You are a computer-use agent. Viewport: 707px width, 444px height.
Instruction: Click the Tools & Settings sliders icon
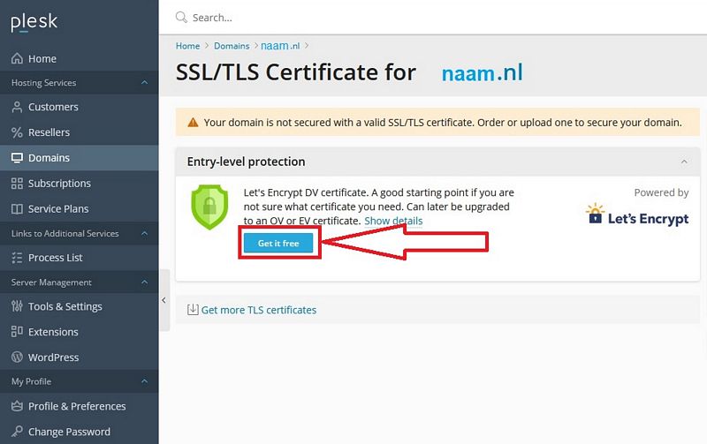pyautogui.click(x=17, y=306)
